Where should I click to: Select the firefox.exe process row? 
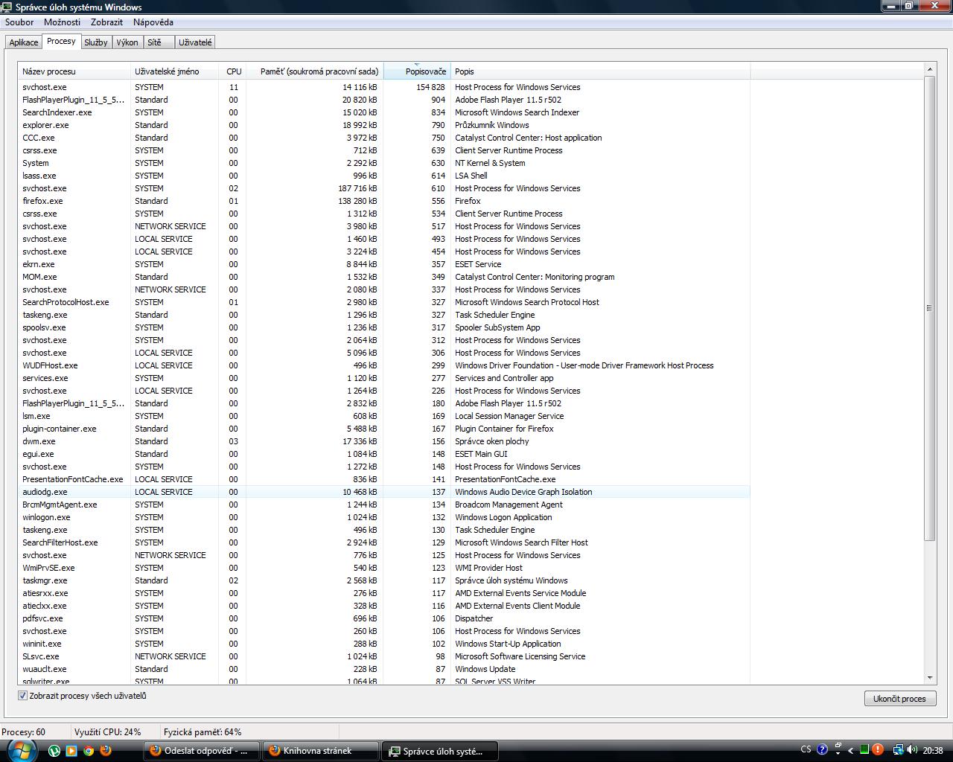click(383, 201)
